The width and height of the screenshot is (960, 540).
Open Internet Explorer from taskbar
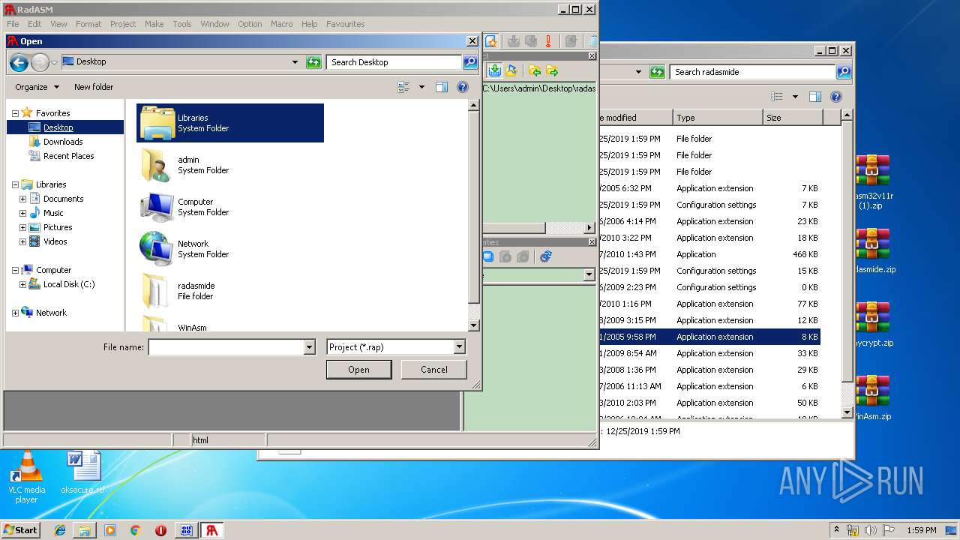point(60,530)
